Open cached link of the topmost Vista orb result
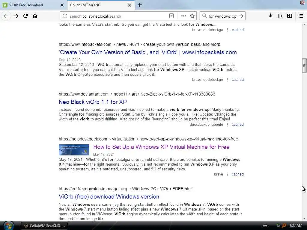This screenshot has height=230, width=307. click(238, 30)
